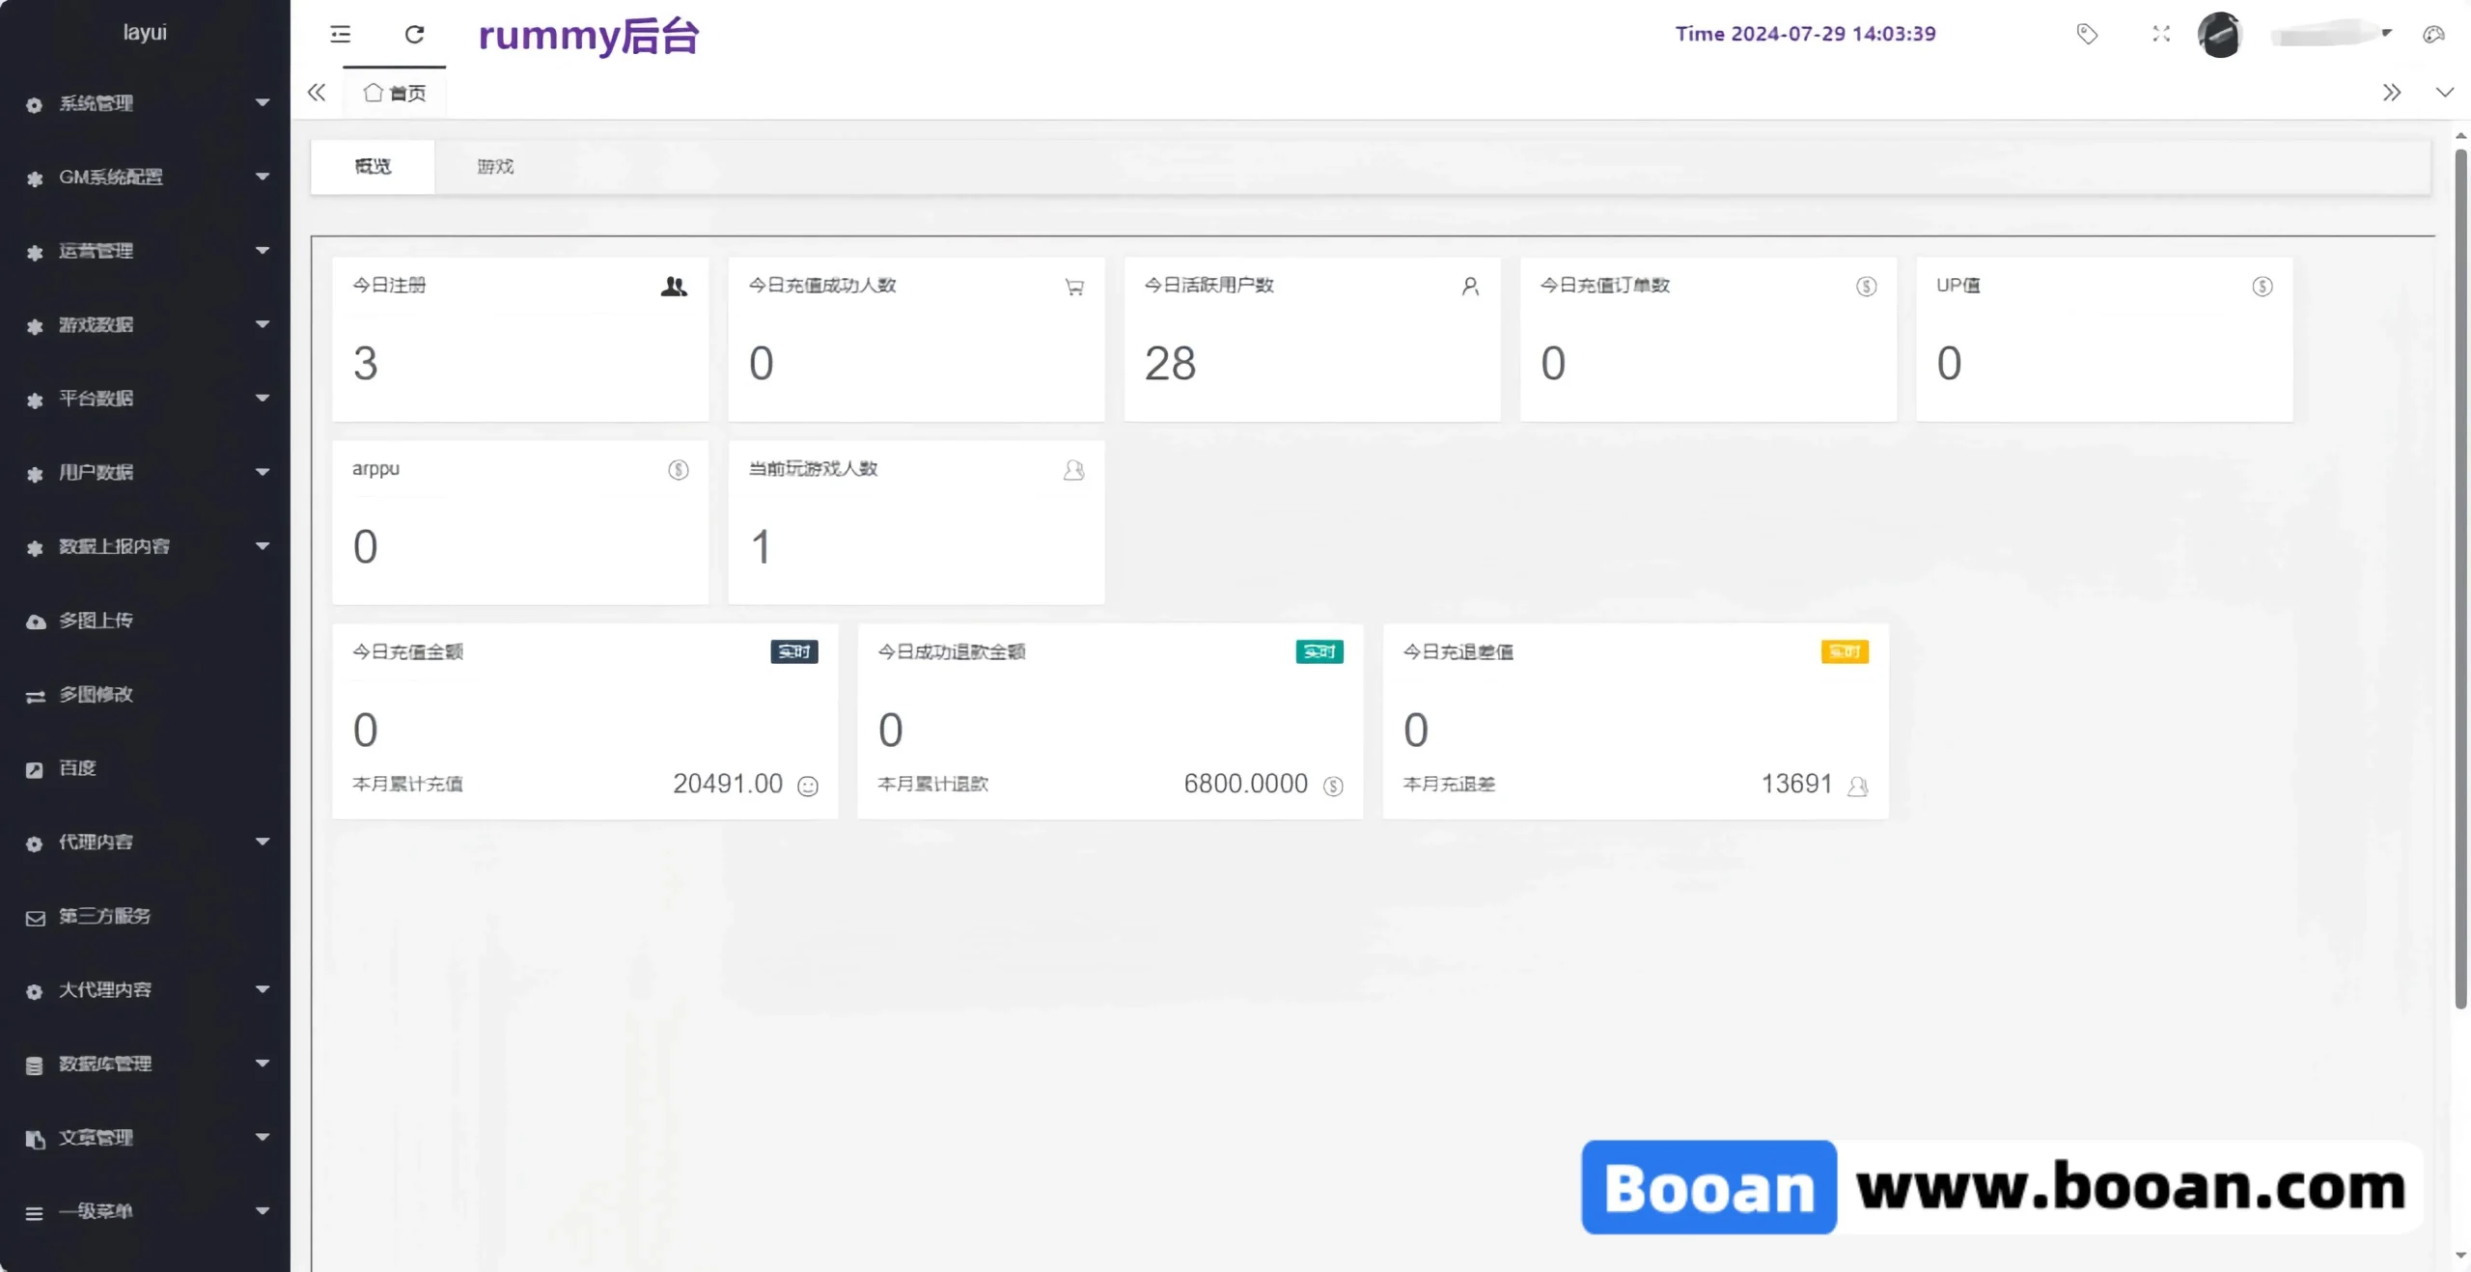Image resolution: width=2471 pixels, height=1272 pixels.
Task: Click the 实时 badge on 今日充退差值 card
Action: click(x=1844, y=651)
